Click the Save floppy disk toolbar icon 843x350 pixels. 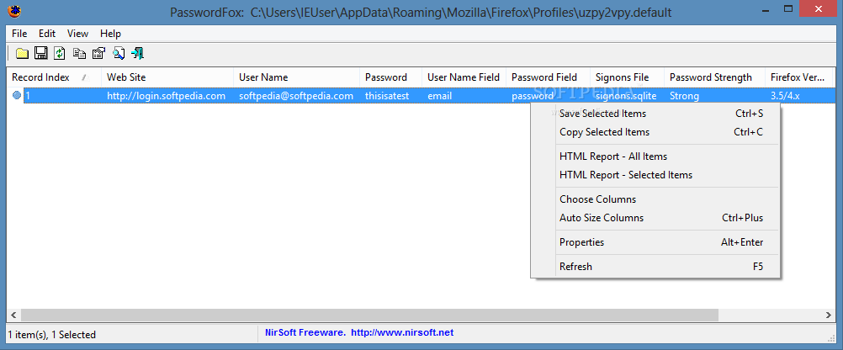click(x=41, y=53)
